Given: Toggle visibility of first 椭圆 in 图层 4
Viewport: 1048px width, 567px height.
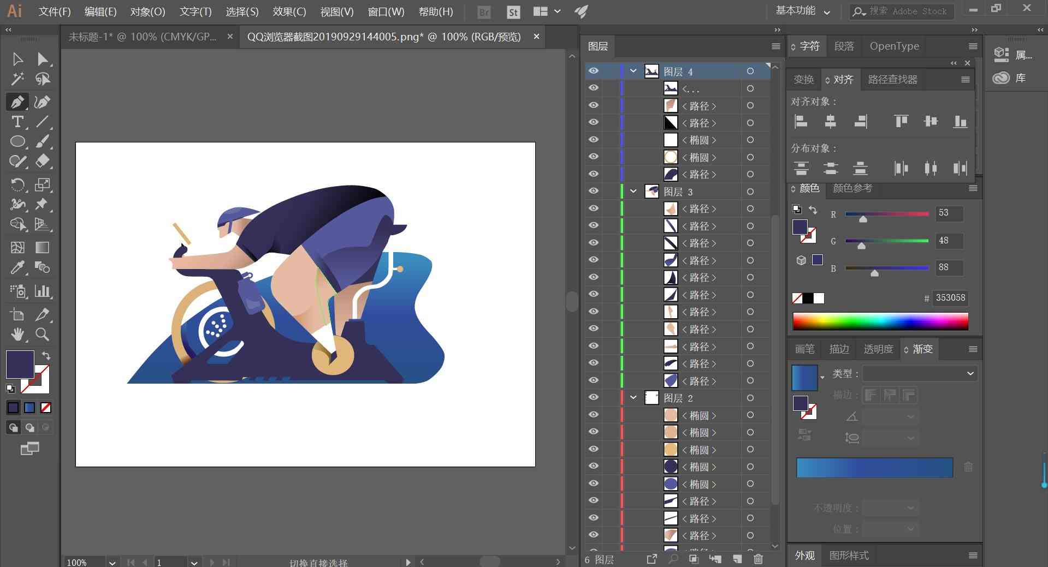Looking at the screenshot, I should pos(594,140).
